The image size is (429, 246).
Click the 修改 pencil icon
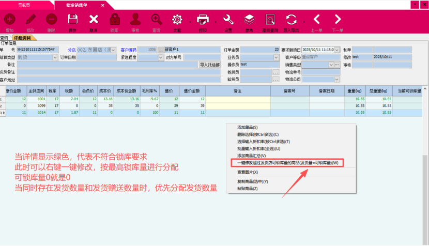30,20
